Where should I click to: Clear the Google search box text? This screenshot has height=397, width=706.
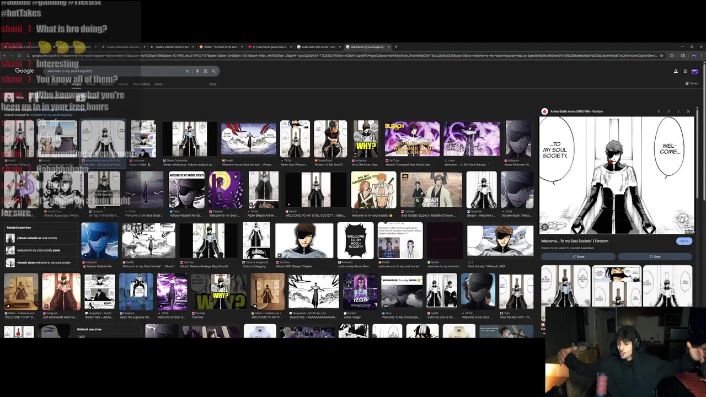[187, 71]
